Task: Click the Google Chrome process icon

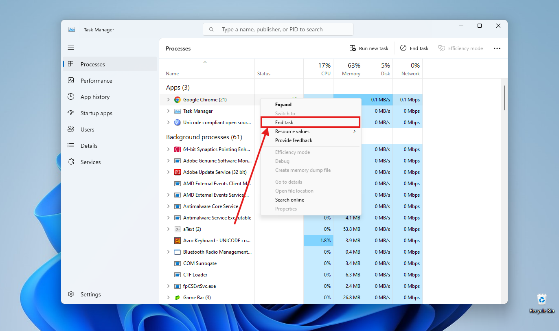Action: (x=178, y=100)
